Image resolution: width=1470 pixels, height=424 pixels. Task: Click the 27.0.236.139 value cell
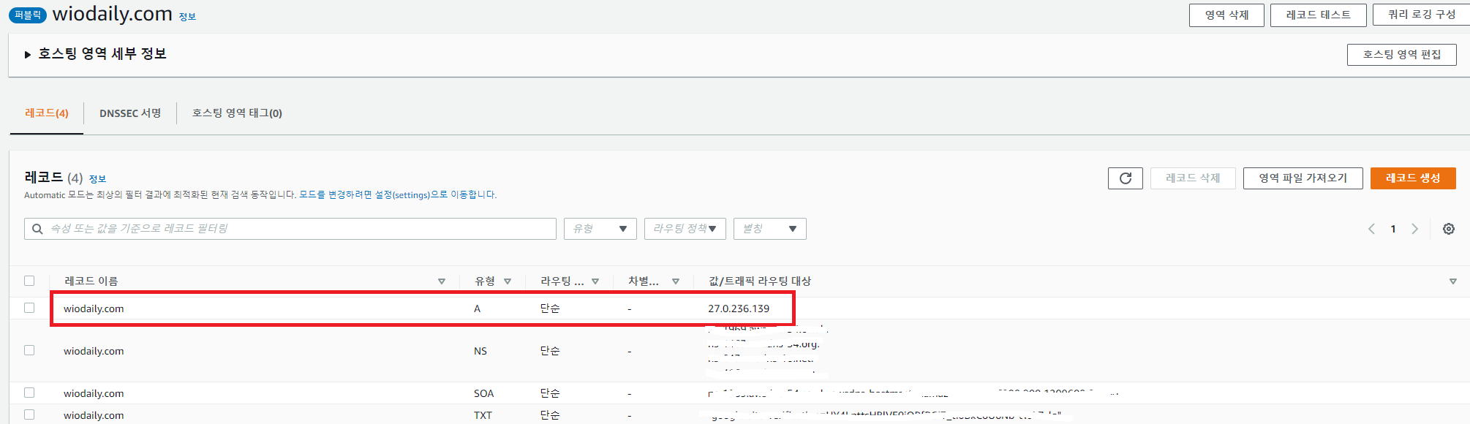click(739, 308)
